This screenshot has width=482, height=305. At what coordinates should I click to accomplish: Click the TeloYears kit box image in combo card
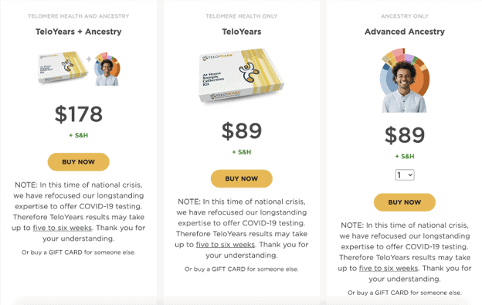click(x=63, y=67)
